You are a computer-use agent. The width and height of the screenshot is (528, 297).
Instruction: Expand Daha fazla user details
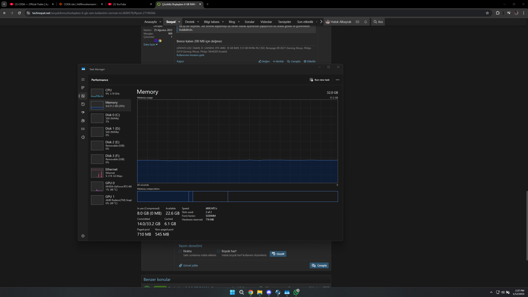150,45
